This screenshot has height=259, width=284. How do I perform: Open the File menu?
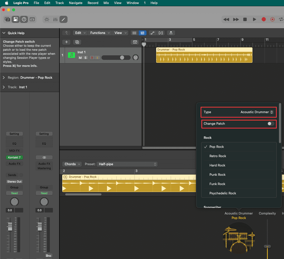(37, 3)
